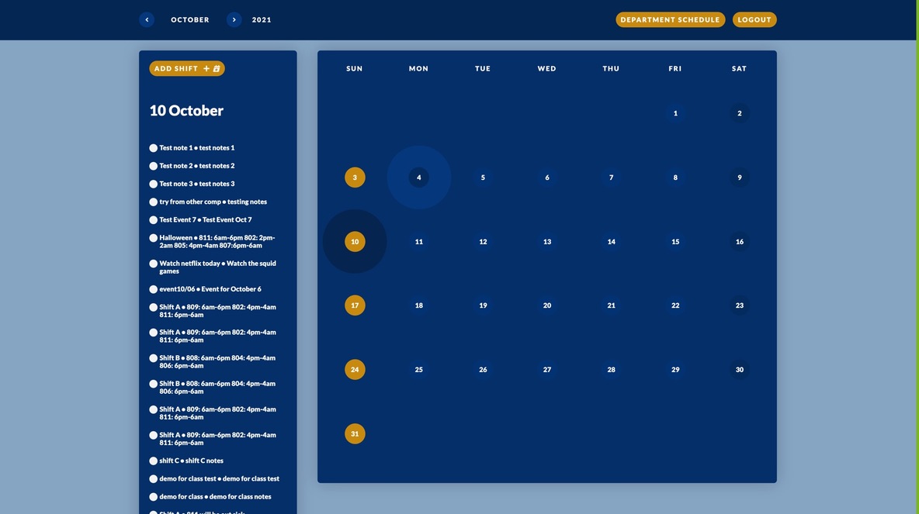Select highlighted day 4

[x=418, y=178]
